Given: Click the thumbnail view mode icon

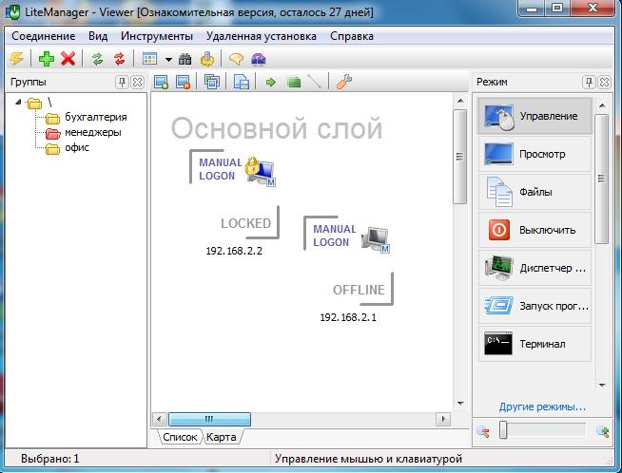Looking at the screenshot, I should 149,59.
